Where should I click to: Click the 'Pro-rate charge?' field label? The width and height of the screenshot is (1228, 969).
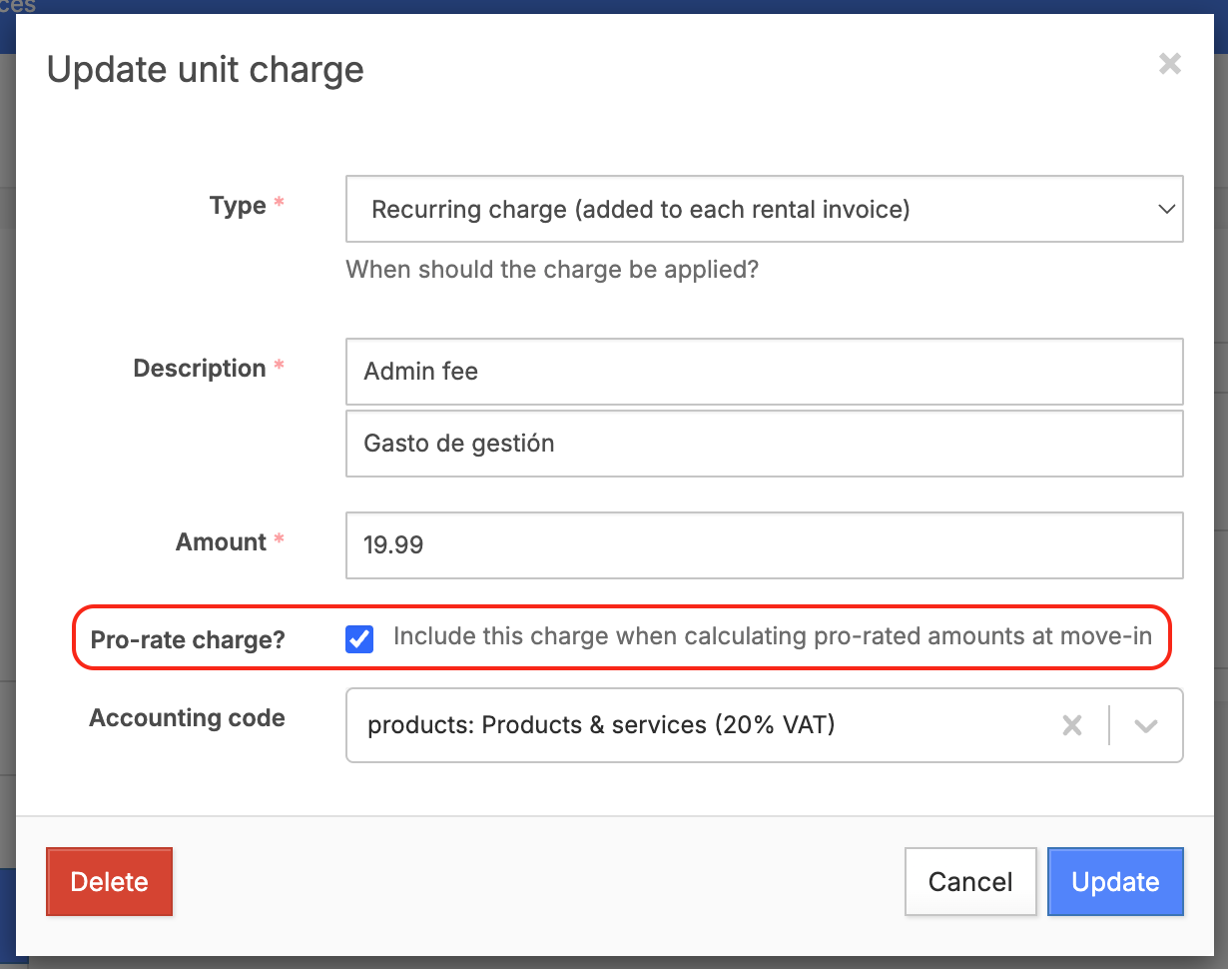(188, 639)
